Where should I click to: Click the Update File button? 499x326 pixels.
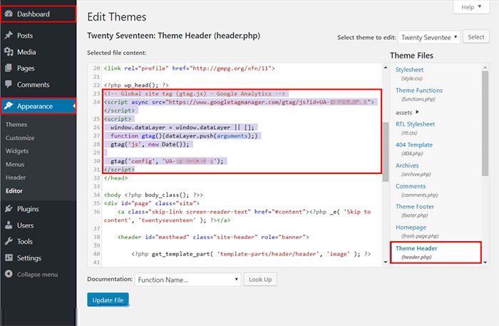tap(108, 300)
